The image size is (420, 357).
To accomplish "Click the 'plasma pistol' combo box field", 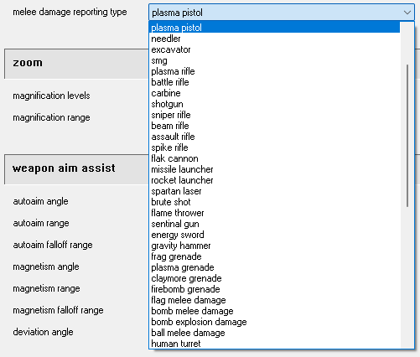I will point(282,13).
